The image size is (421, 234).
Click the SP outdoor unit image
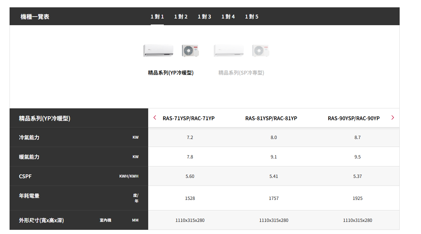[261, 51]
